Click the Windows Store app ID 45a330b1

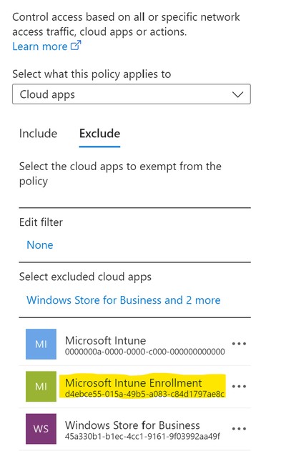tap(142, 437)
